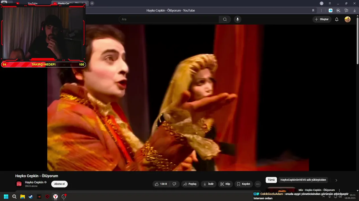Open the browser hamburger menu

click(330, 3)
